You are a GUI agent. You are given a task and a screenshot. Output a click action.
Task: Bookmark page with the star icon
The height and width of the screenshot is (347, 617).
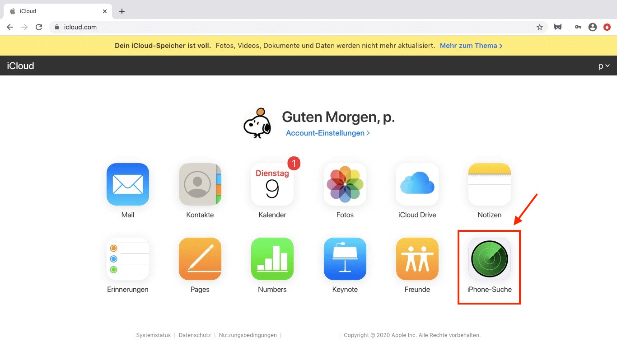(540, 27)
